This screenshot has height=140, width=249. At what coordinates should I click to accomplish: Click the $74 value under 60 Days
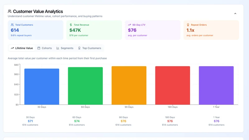pyautogui.click(x=77, y=121)
